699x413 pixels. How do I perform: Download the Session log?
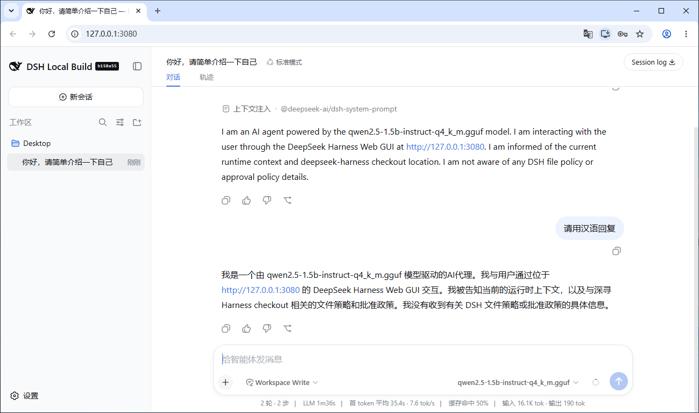(653, 62)
